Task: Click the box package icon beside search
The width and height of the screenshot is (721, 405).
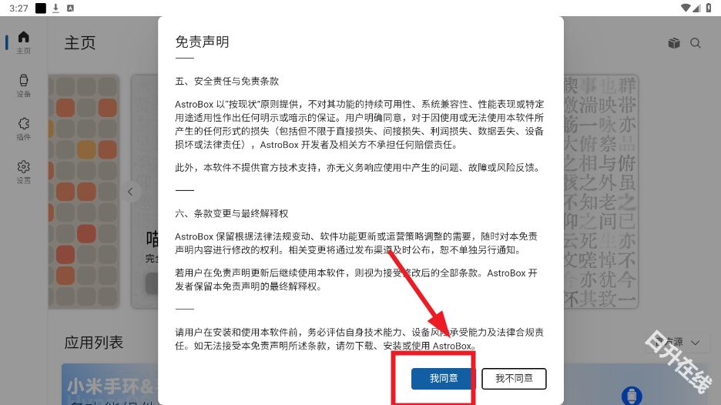Action: [x=674, y=43]
